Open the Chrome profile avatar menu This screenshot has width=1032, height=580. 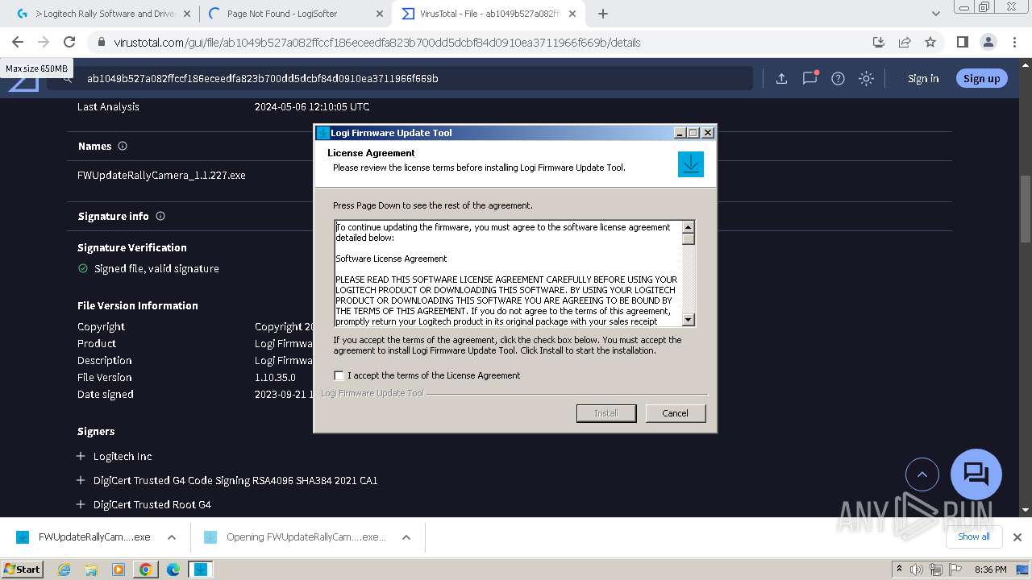tap(988, 42)
